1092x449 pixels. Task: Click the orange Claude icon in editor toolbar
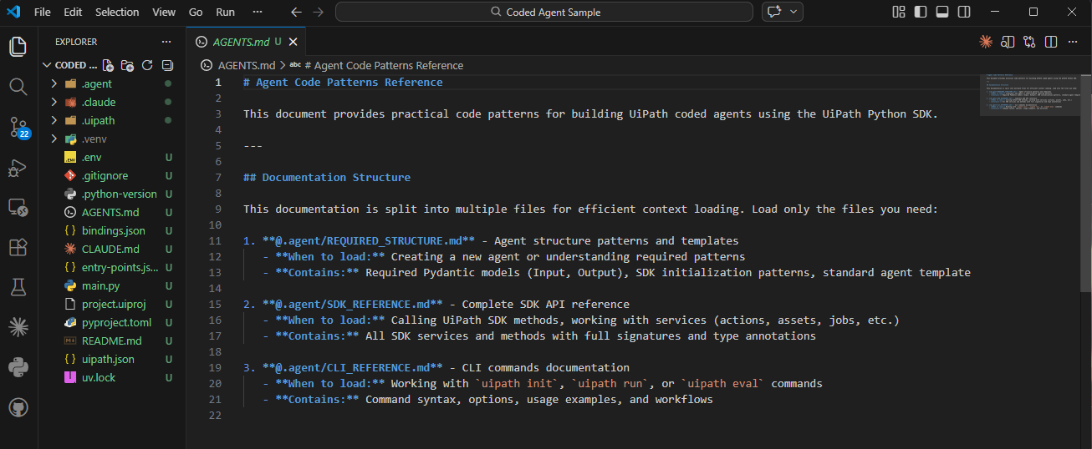tap(987, 42)
